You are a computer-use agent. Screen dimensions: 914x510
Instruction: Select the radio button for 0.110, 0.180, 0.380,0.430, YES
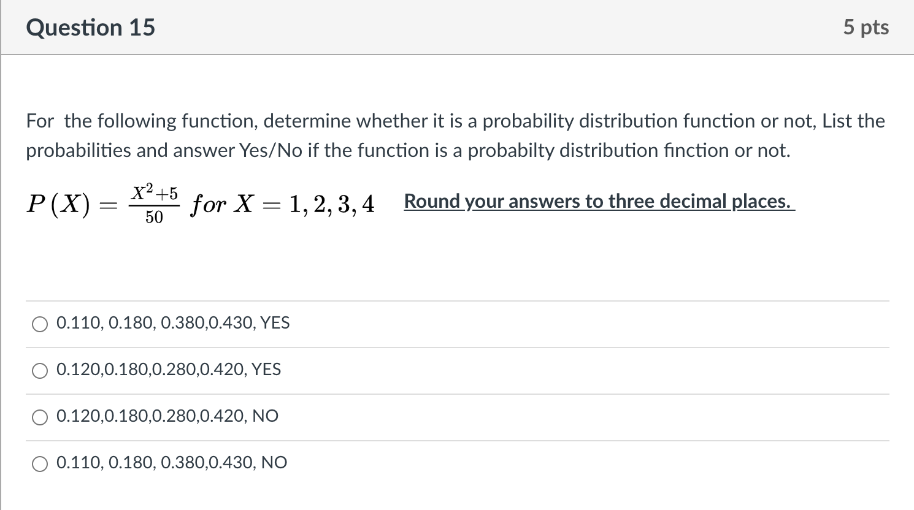(x=40, y=324)
